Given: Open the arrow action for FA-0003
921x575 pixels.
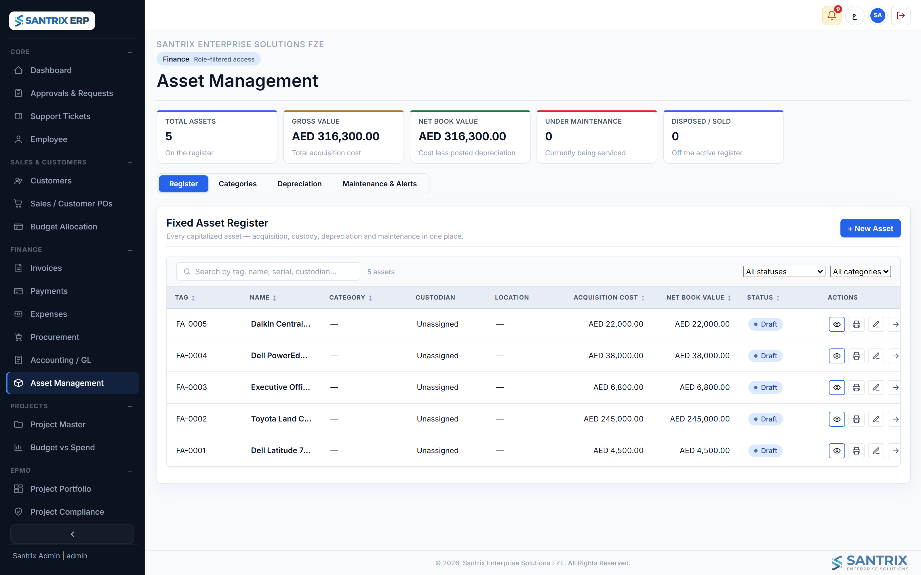Looking at the screenshot, I should 894,387.
